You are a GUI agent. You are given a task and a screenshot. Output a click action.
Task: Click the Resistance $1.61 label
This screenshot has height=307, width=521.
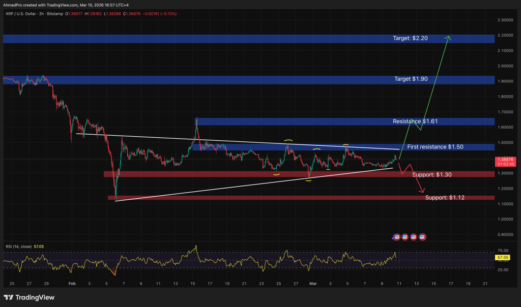[x=415, y=121]
